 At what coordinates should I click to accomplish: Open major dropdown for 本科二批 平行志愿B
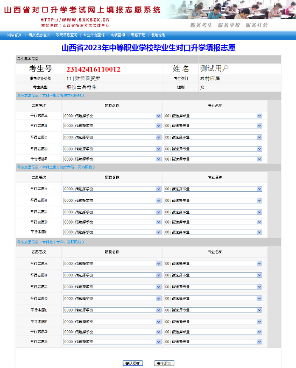tap(213, 200)
